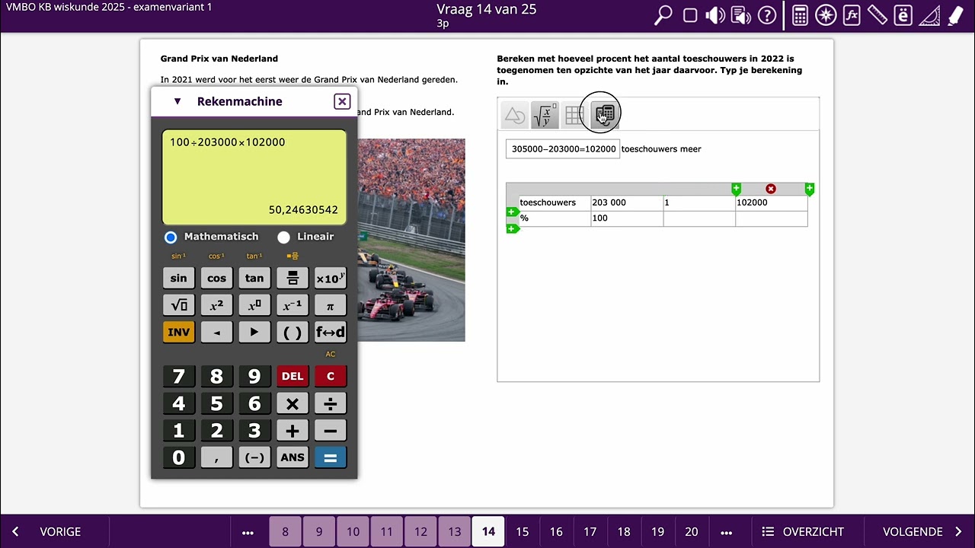The width and height of the screenshot is (975, 548).
Task: Select the set square protractor tool
Action: click(x=929, y=15)
